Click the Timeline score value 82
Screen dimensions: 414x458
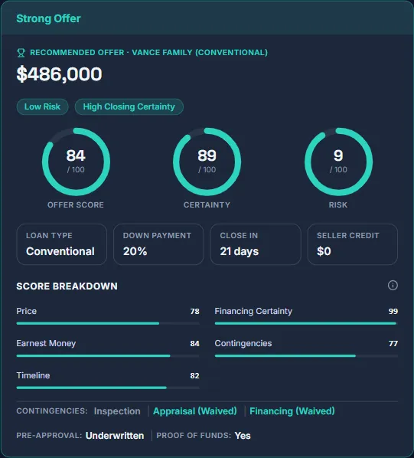point(194,375)
